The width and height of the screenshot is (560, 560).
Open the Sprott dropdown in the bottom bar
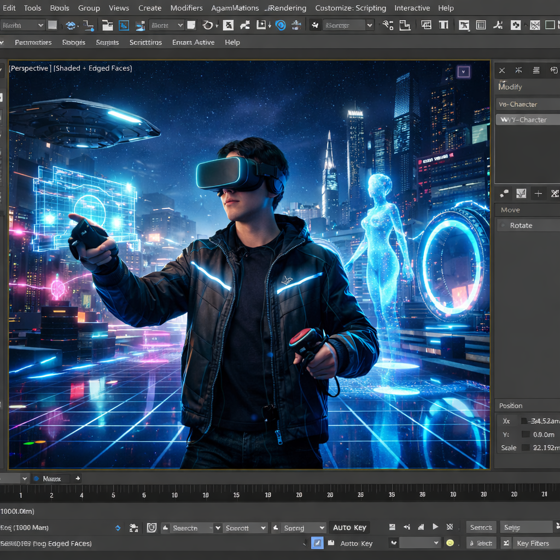[245, 528]
